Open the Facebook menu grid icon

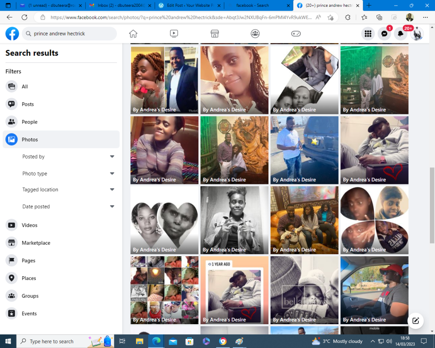coord(368,34)
